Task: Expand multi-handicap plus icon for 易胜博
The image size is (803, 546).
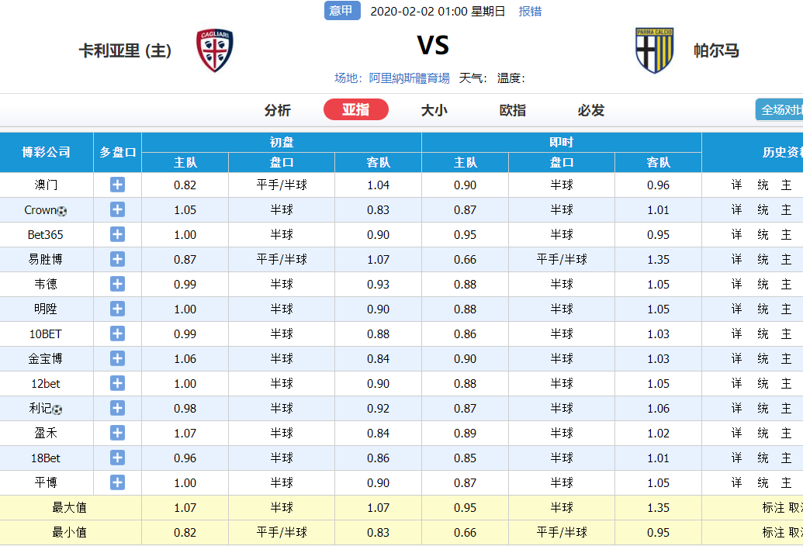Action: coord(117,259)
